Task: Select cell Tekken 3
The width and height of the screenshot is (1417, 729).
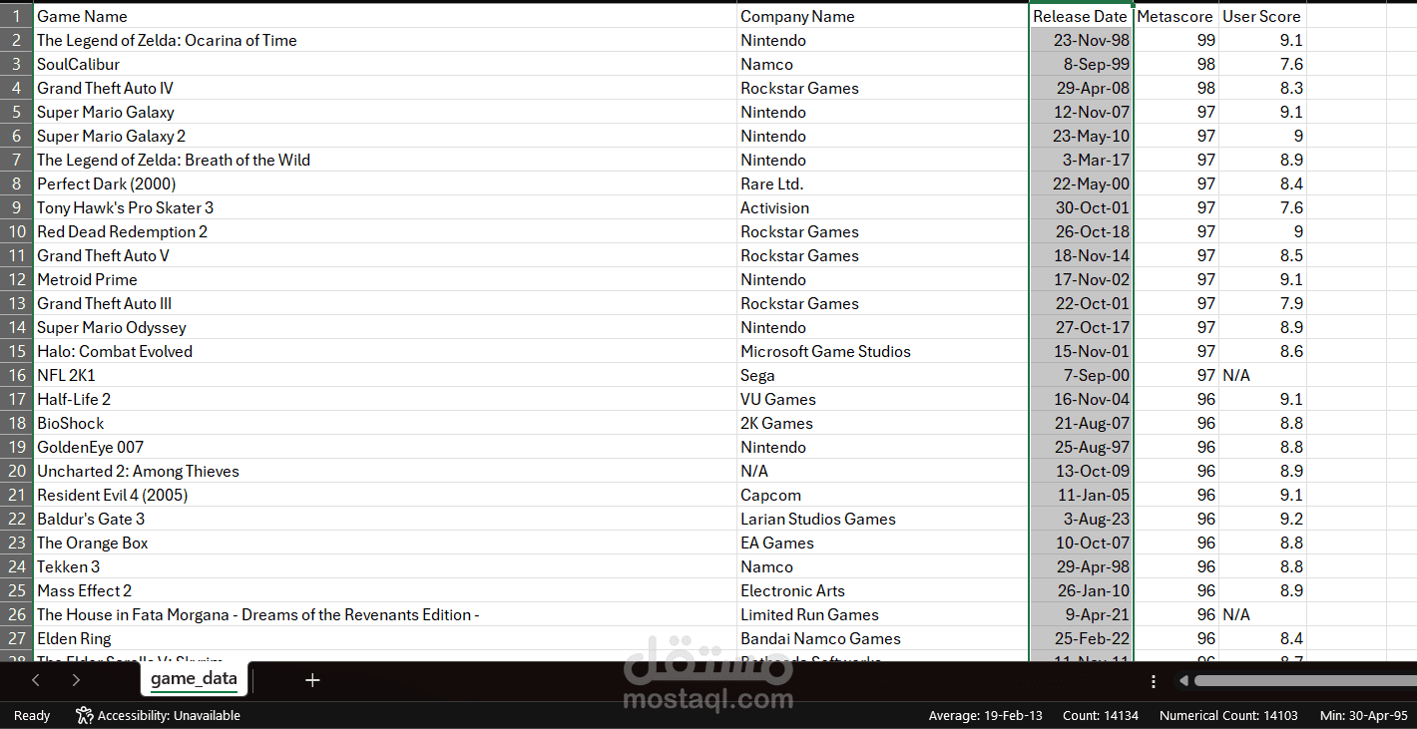Action: click(385, 566)
